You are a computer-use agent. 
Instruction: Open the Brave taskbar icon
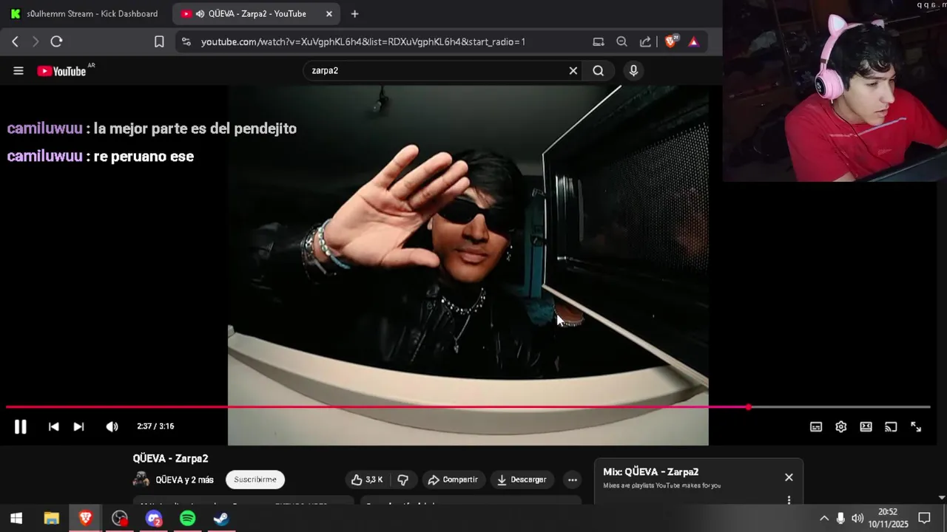86,519
